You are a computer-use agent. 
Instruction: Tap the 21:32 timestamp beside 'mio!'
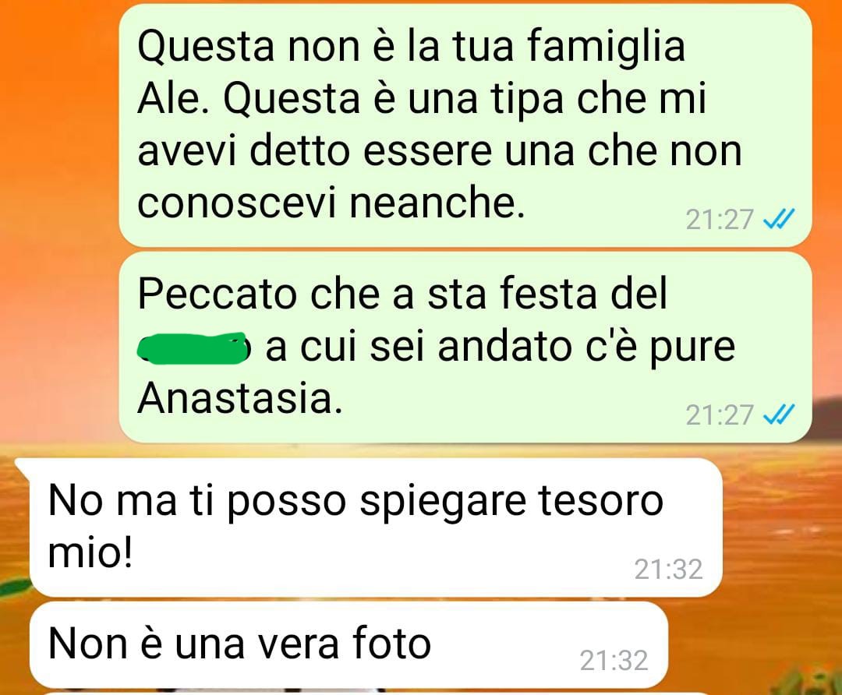(669, 570)
